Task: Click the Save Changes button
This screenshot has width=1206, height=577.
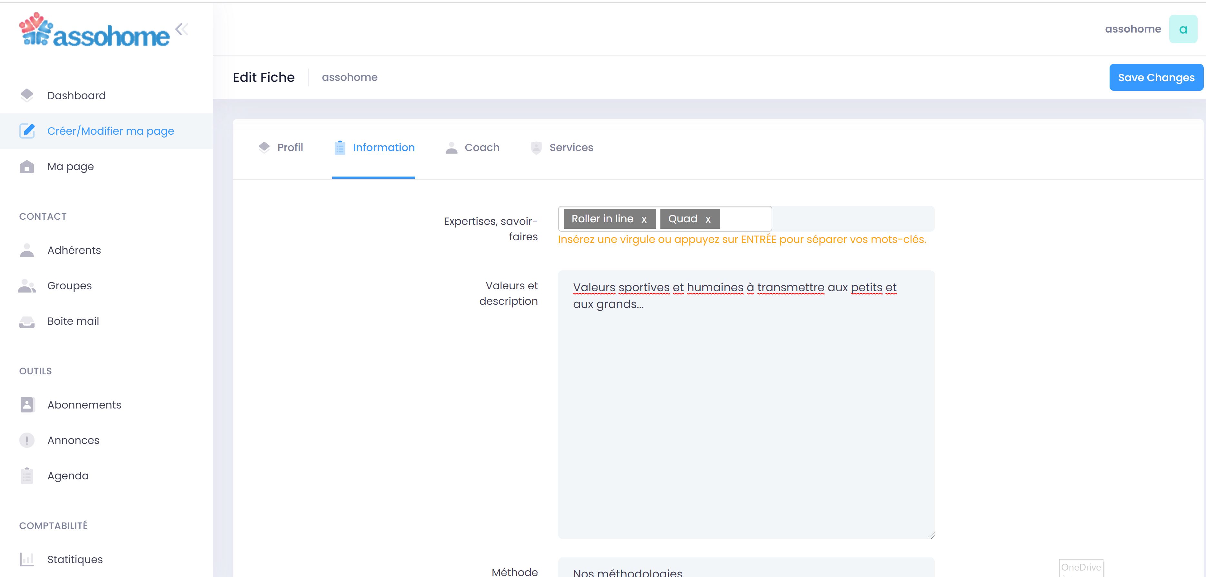Action: pos(1155,78)
